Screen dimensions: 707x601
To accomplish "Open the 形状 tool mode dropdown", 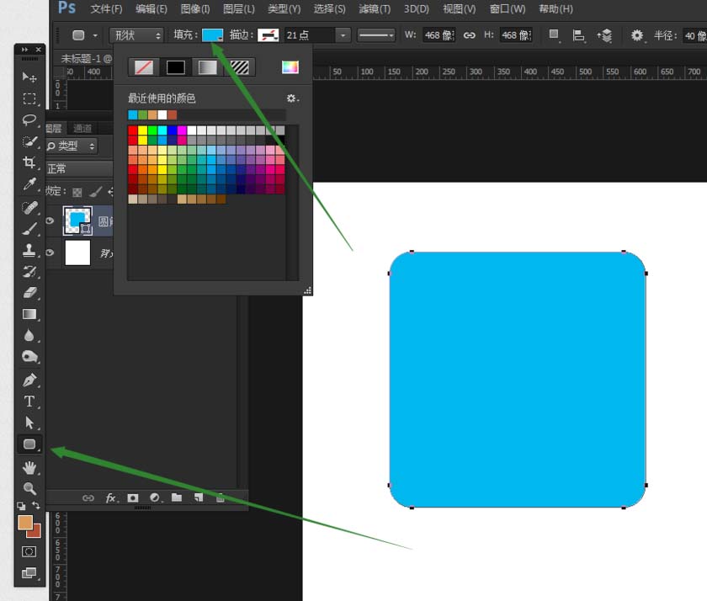I will (x=136, y=35).
